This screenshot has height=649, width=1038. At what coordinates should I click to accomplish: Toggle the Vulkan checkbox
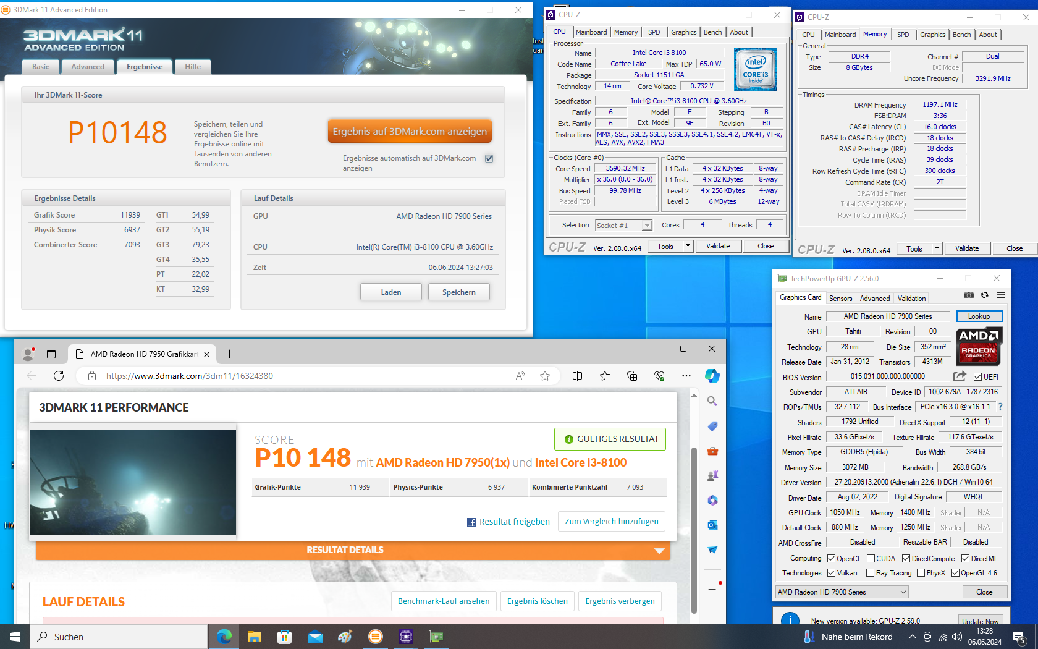tap(832, 573)
